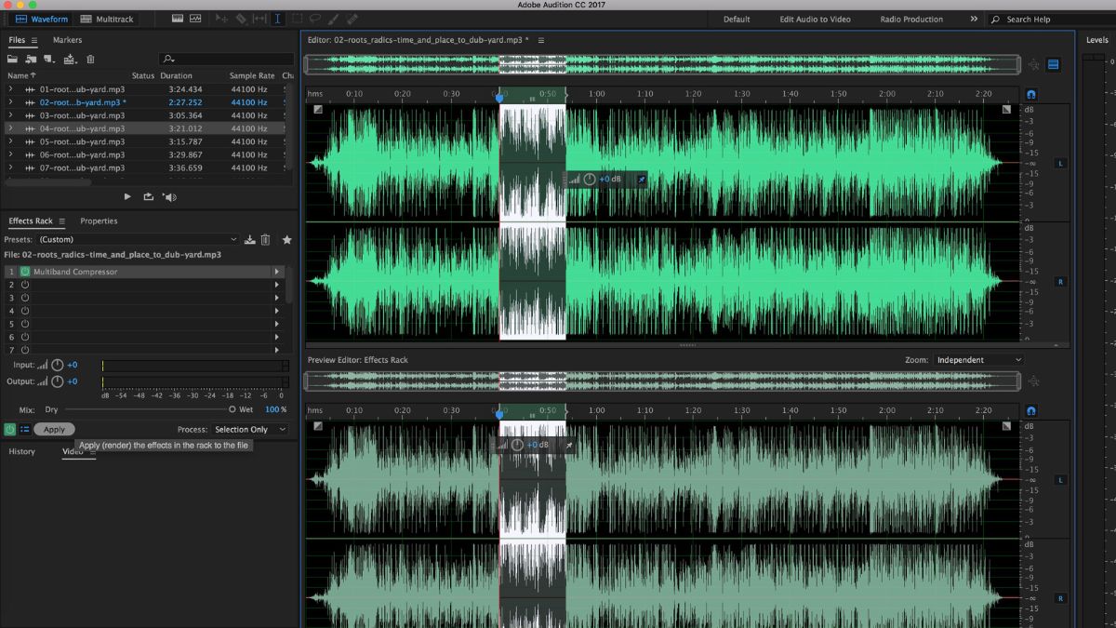Click the Dry/Wet Mix slider handle
The height and width of the screenshot is (628, 1116).
point(232,409)
